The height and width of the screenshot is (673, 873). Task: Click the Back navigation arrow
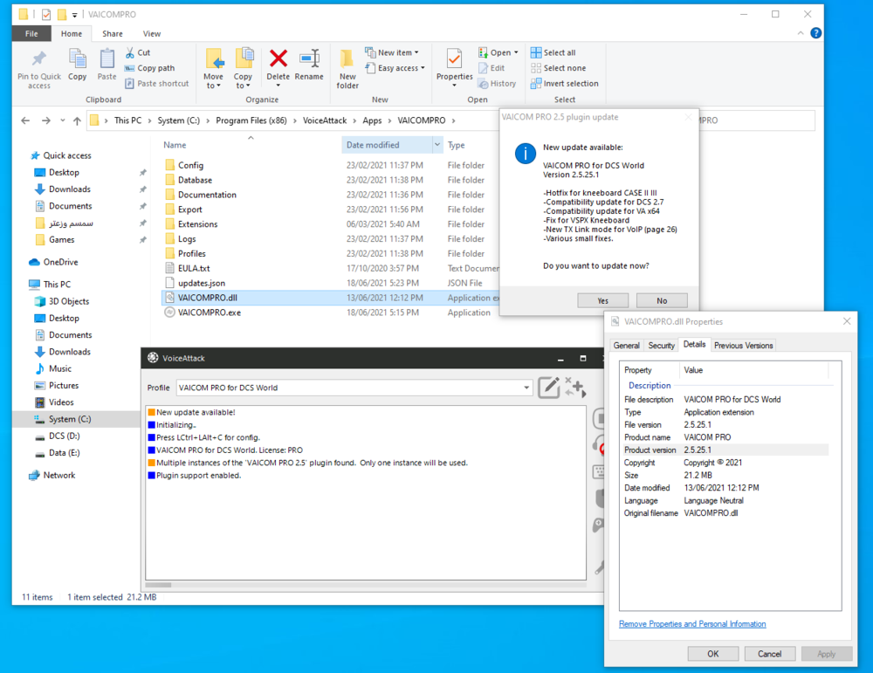(x=25, y=120)
